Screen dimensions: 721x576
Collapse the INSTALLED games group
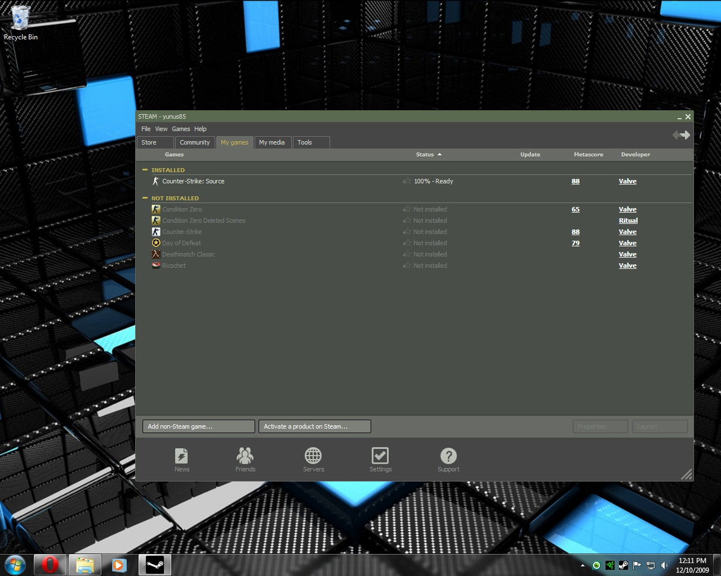tap(145, 169)
